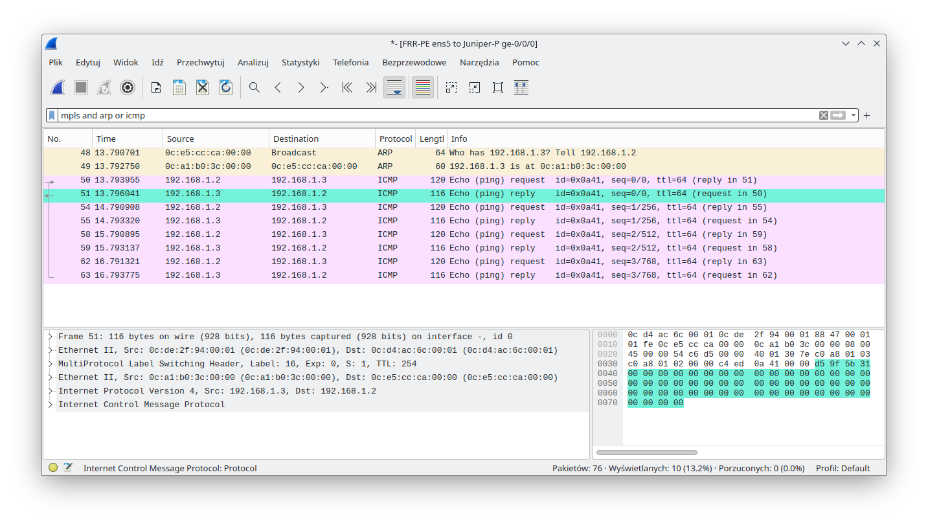
Task: Zoom out main window text icon
Action: (475, 87)
